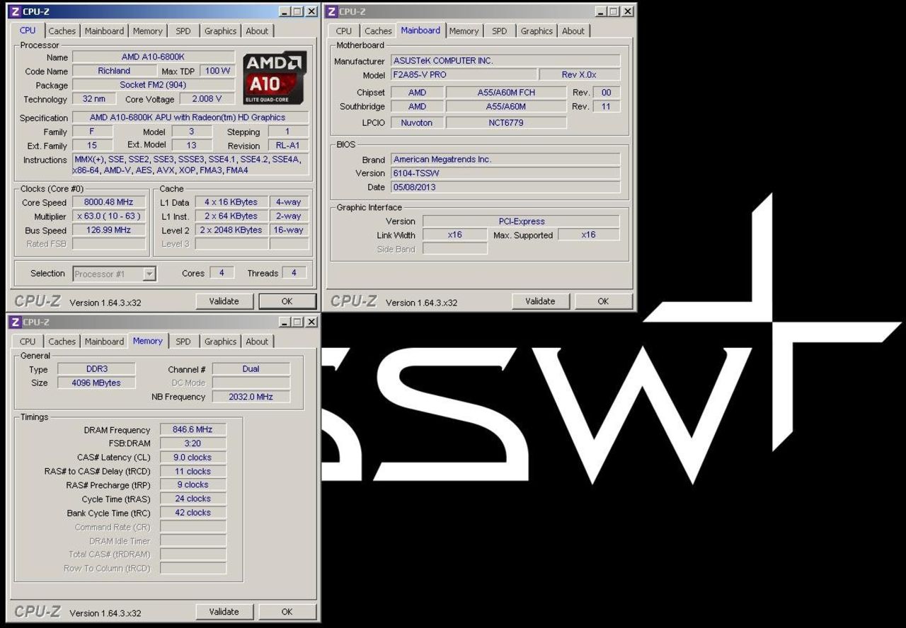This screenshot has width=906, height=628.
Task: Click Validate in the Memory window
Action: (x=224, y=611)
